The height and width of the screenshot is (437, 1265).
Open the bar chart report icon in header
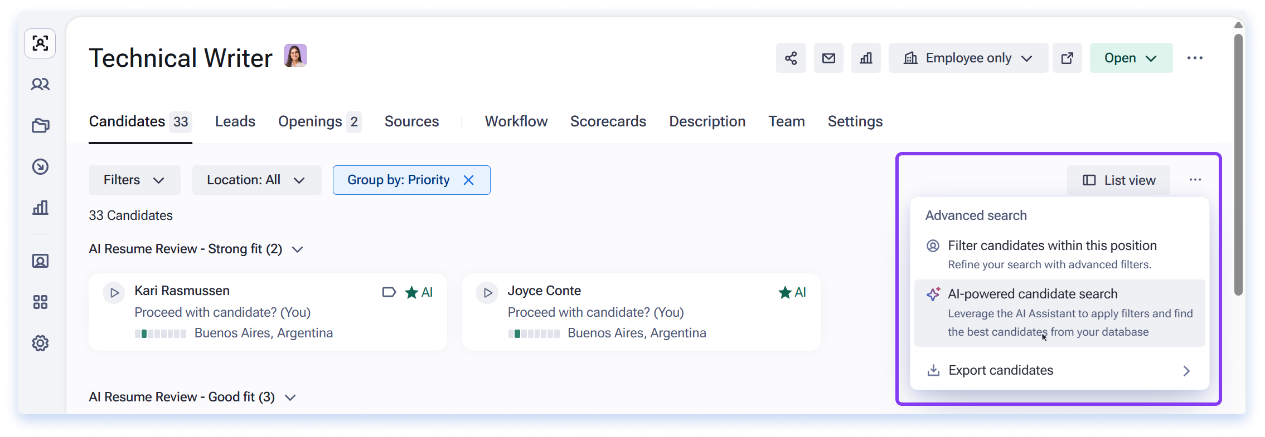[866, 58]
